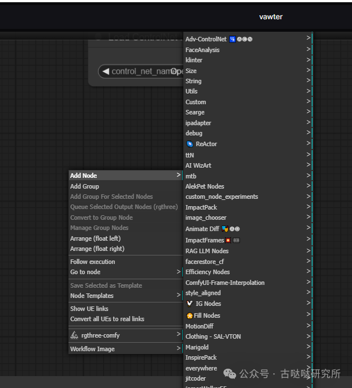Click the ImpactFrames explosion icon
The width and height of the screenshot is (352, 388).
pyautogui.click(x=228, y=240)
